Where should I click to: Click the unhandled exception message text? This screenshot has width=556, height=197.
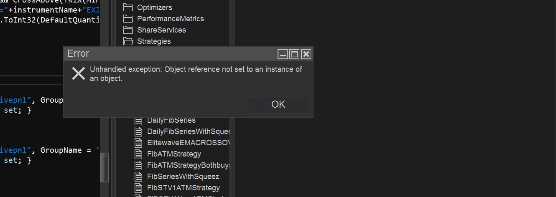click(x=196, y=73)
